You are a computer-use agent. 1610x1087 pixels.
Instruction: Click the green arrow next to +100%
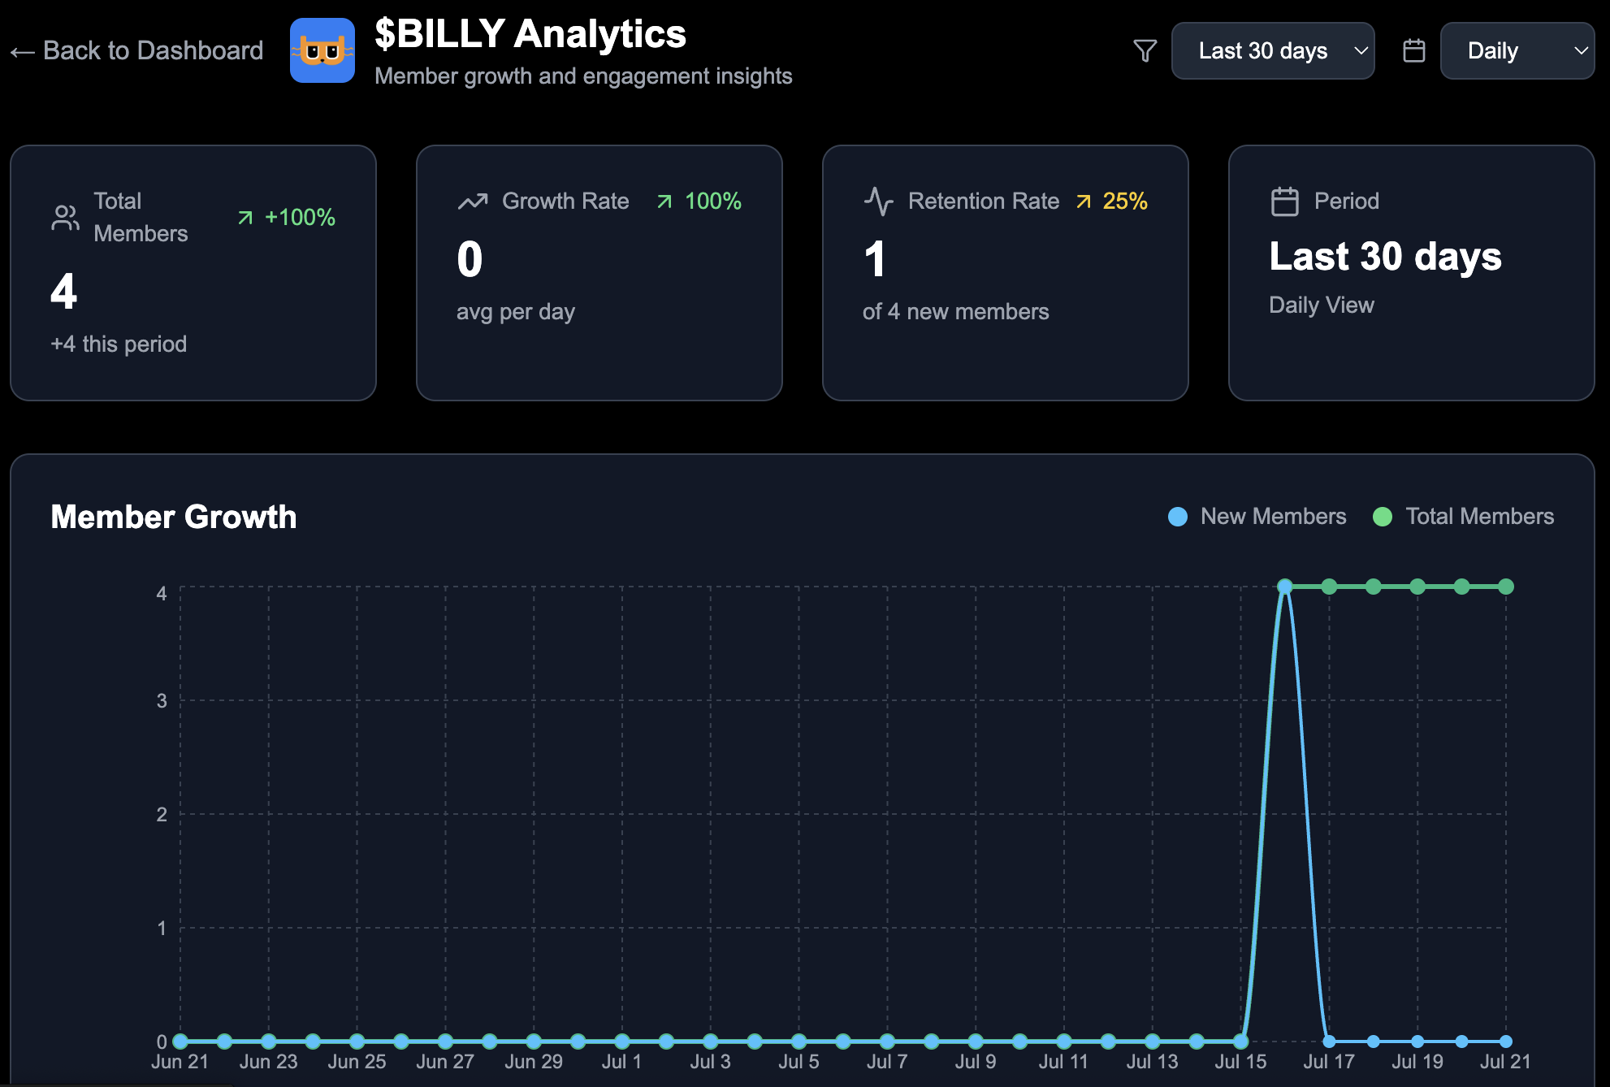point(245,216)
